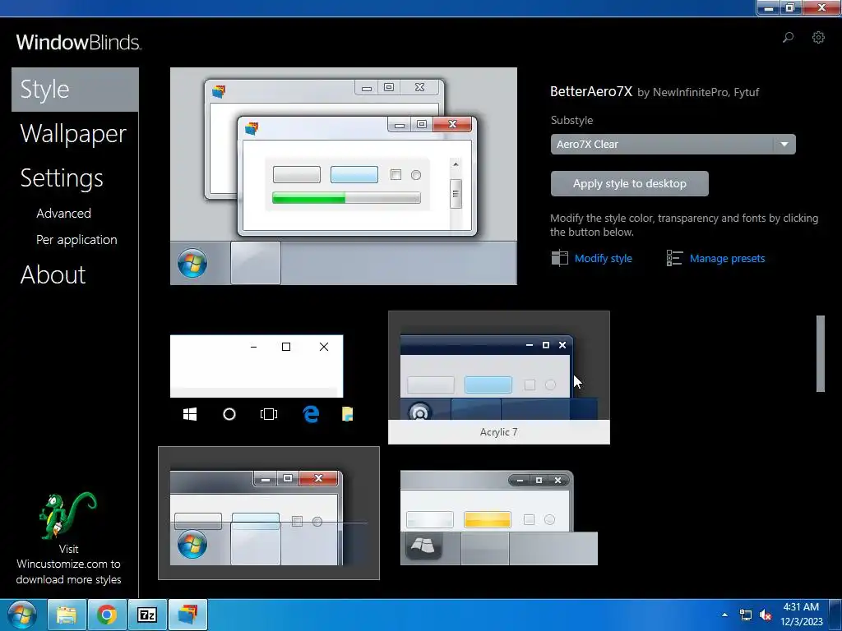Open the gear settings icon at top right
Screen dimensions: 842x631
(818, 38)
